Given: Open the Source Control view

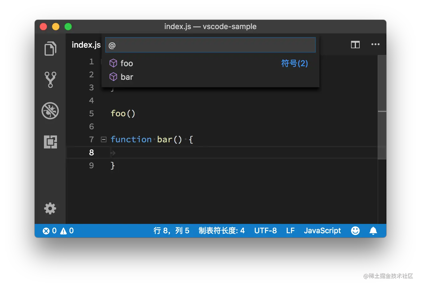Looking at the screenshot, I should 50,80.
